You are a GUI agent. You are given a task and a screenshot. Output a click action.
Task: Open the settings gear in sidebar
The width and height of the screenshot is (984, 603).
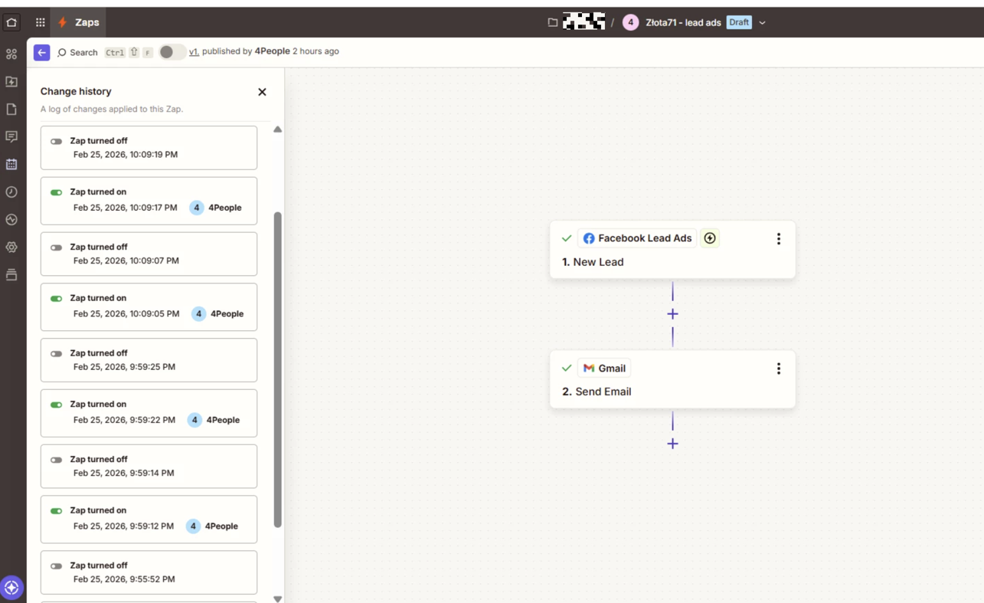(x=11, y=247)
